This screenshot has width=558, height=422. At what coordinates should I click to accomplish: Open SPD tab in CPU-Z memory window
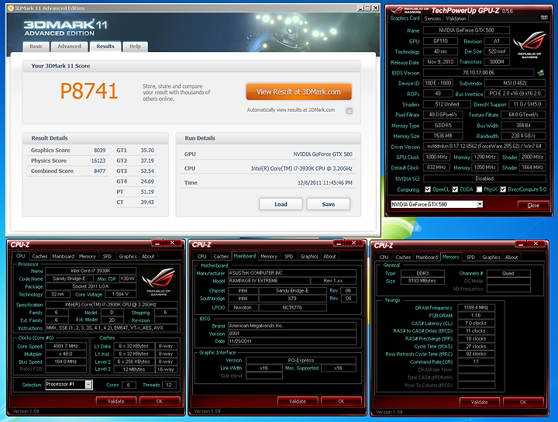[470, 257]
